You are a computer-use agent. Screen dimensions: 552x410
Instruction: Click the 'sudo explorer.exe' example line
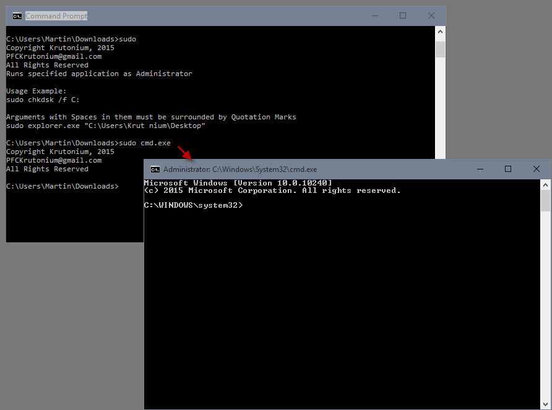(106, 126)
